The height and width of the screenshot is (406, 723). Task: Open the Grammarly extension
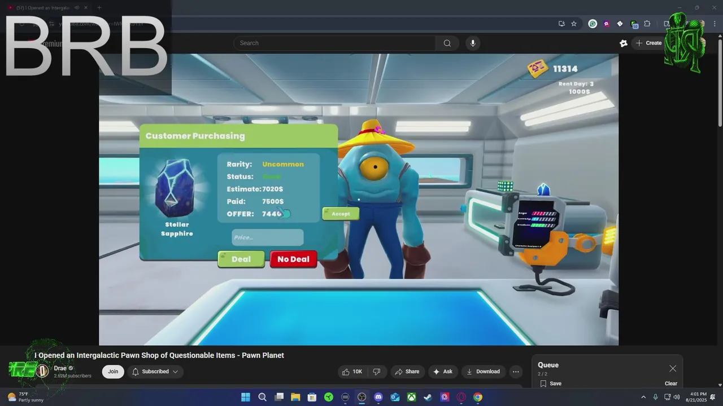593,24
